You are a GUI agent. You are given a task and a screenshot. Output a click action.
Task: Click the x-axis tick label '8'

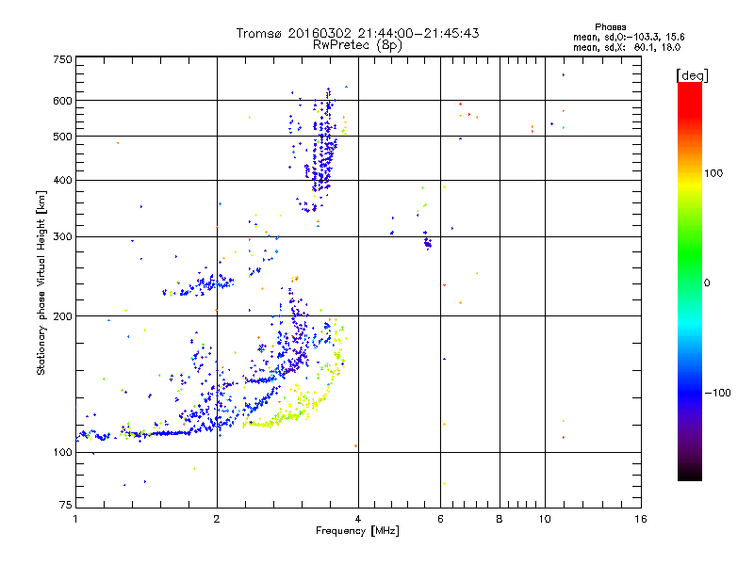(500, 519)
